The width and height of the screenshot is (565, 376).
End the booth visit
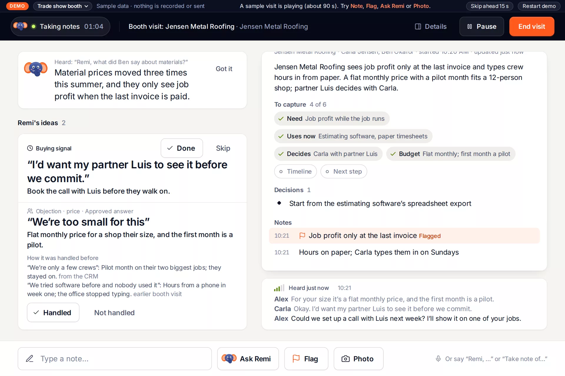tap(532, 26)
